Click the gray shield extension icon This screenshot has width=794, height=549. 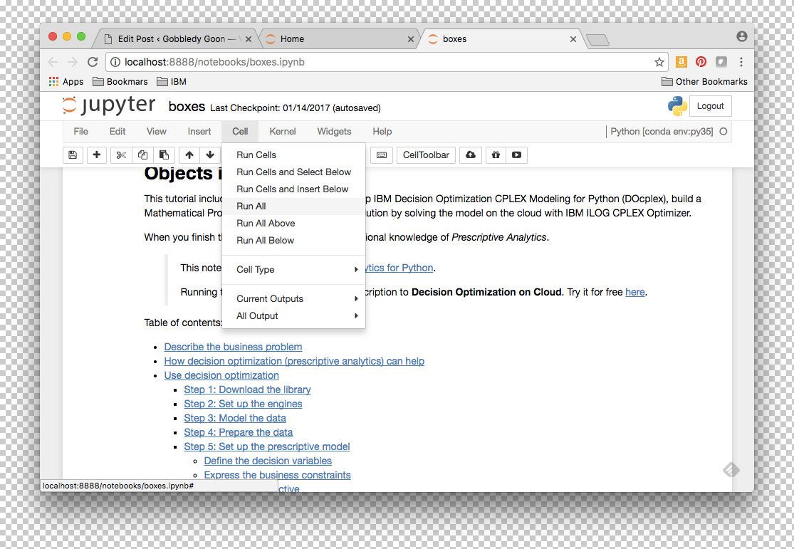click(x=721, y=62)
